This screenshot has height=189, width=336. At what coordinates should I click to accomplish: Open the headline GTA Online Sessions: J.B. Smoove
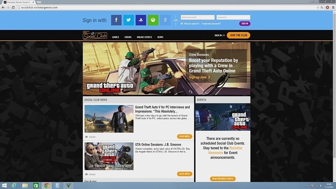(x=158, y=145)
